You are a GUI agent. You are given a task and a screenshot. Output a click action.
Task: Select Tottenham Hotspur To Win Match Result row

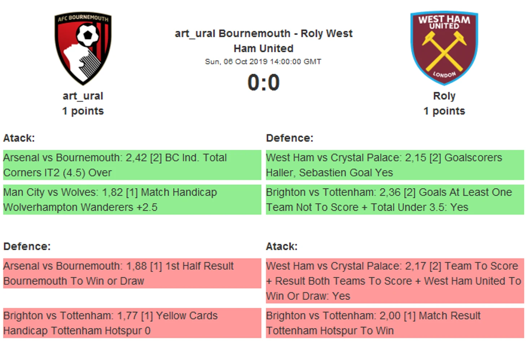coord(395,323)
